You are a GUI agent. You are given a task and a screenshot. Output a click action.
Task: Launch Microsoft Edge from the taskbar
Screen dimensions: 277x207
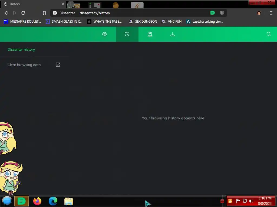click(x=53, y=201)
